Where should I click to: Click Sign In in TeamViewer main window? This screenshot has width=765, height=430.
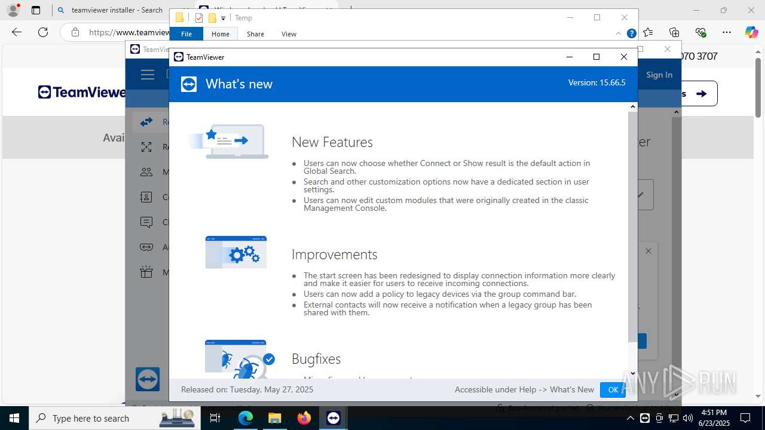tap(659, 75)
